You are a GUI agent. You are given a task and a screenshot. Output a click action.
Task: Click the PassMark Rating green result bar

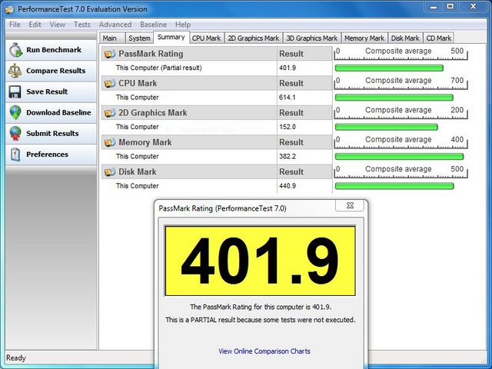click(389, 68)
